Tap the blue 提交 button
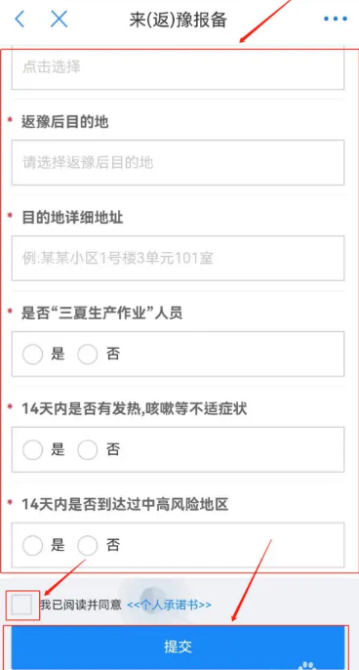Screen dimensions: 359x670 [178, 647]
